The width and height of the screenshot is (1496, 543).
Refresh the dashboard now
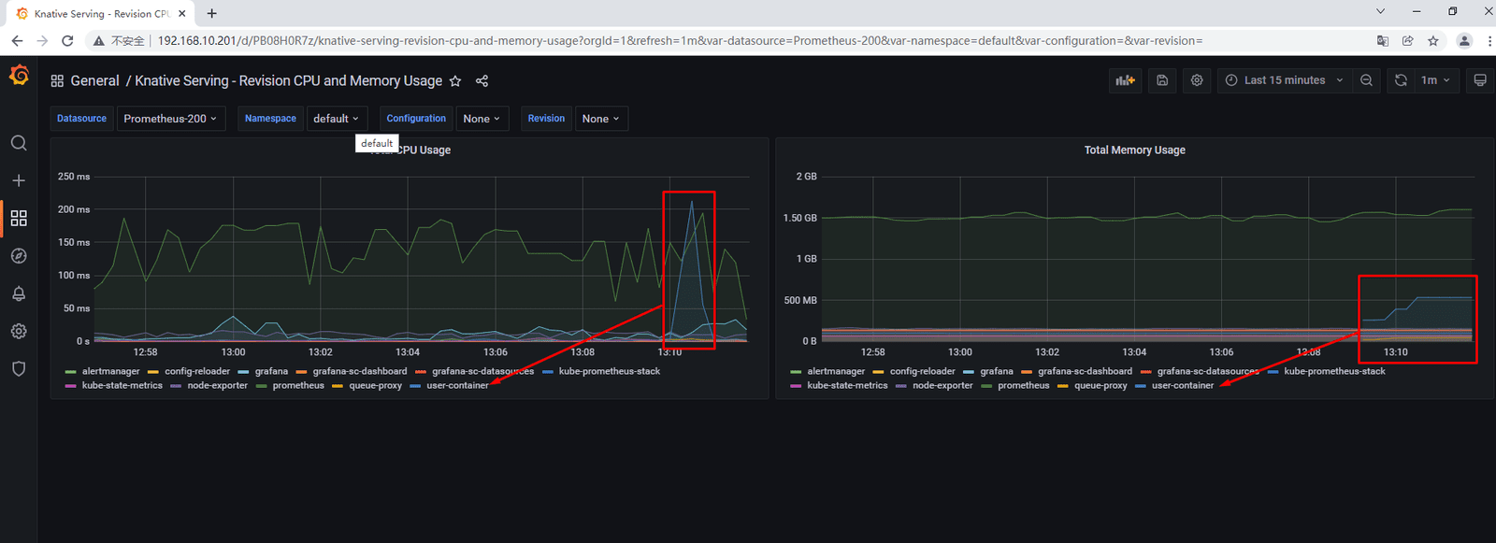pos(1401,80)
